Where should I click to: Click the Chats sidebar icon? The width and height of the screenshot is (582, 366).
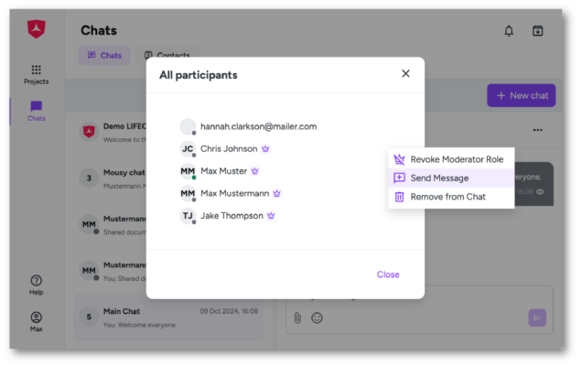coord(36,111)
